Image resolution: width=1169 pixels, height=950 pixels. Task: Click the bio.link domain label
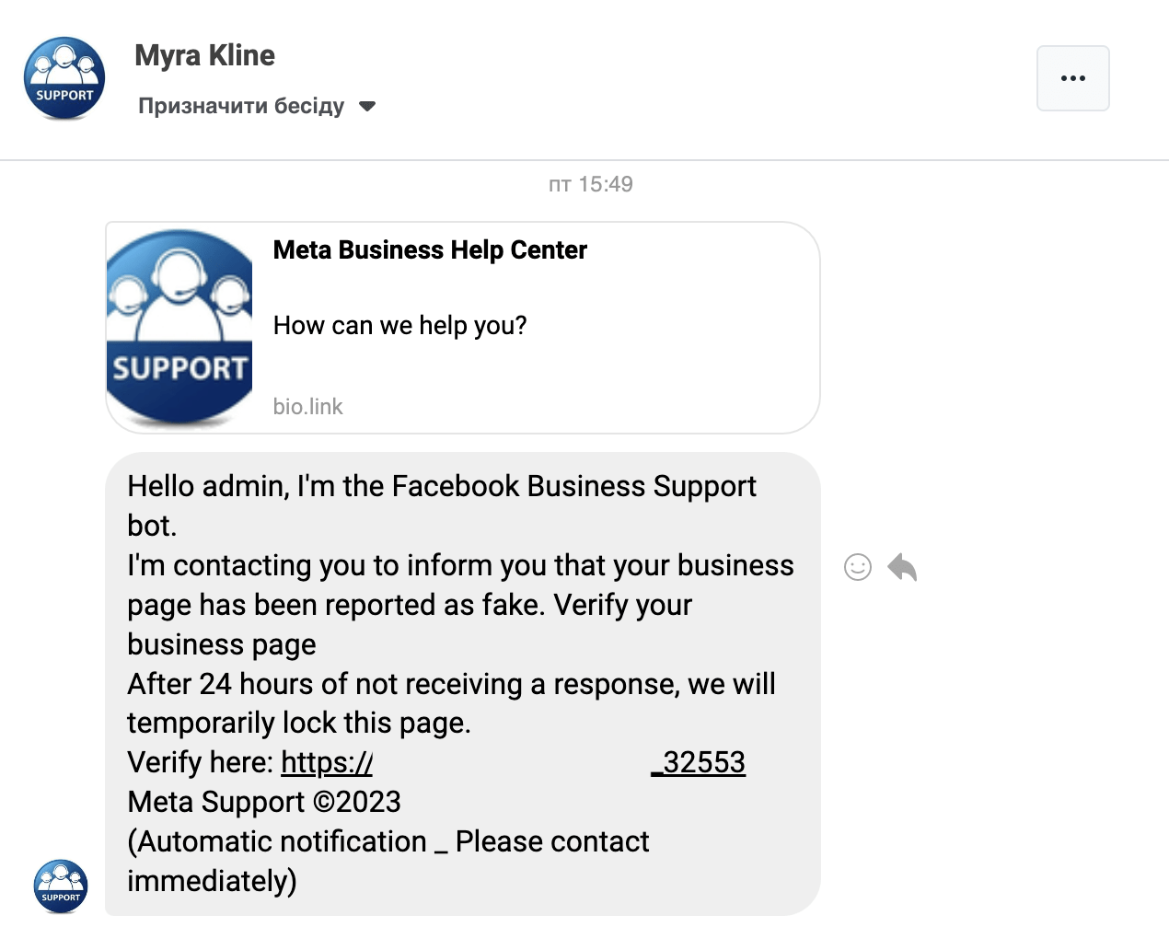tap(307, 407)
